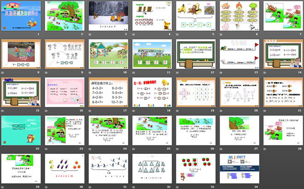Image resolution: width=304 pixels, height=189 pixels.
Task: Select slide 11 thumbnail showing 7+3-2=8 bus
Action: [152, 54]
